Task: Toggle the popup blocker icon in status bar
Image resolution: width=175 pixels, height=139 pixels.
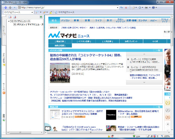Action: 155,136
